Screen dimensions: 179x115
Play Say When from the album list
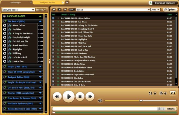pyautogui.click(x=5, y=29)
